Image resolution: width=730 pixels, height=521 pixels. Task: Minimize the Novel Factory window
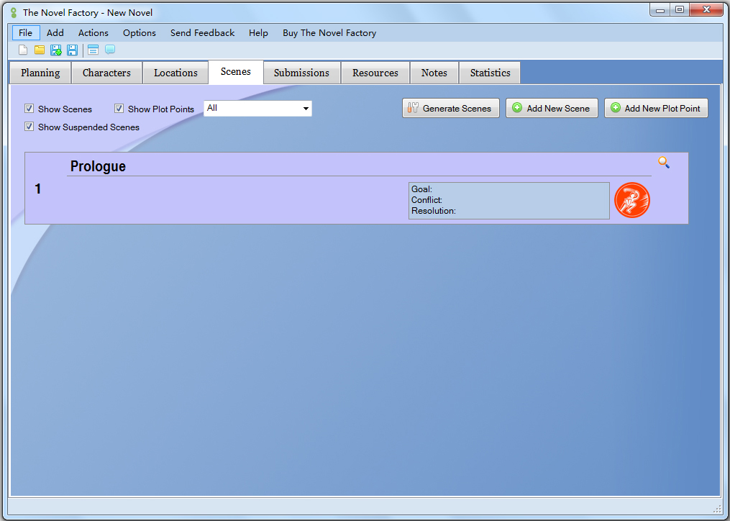(660, 10)
